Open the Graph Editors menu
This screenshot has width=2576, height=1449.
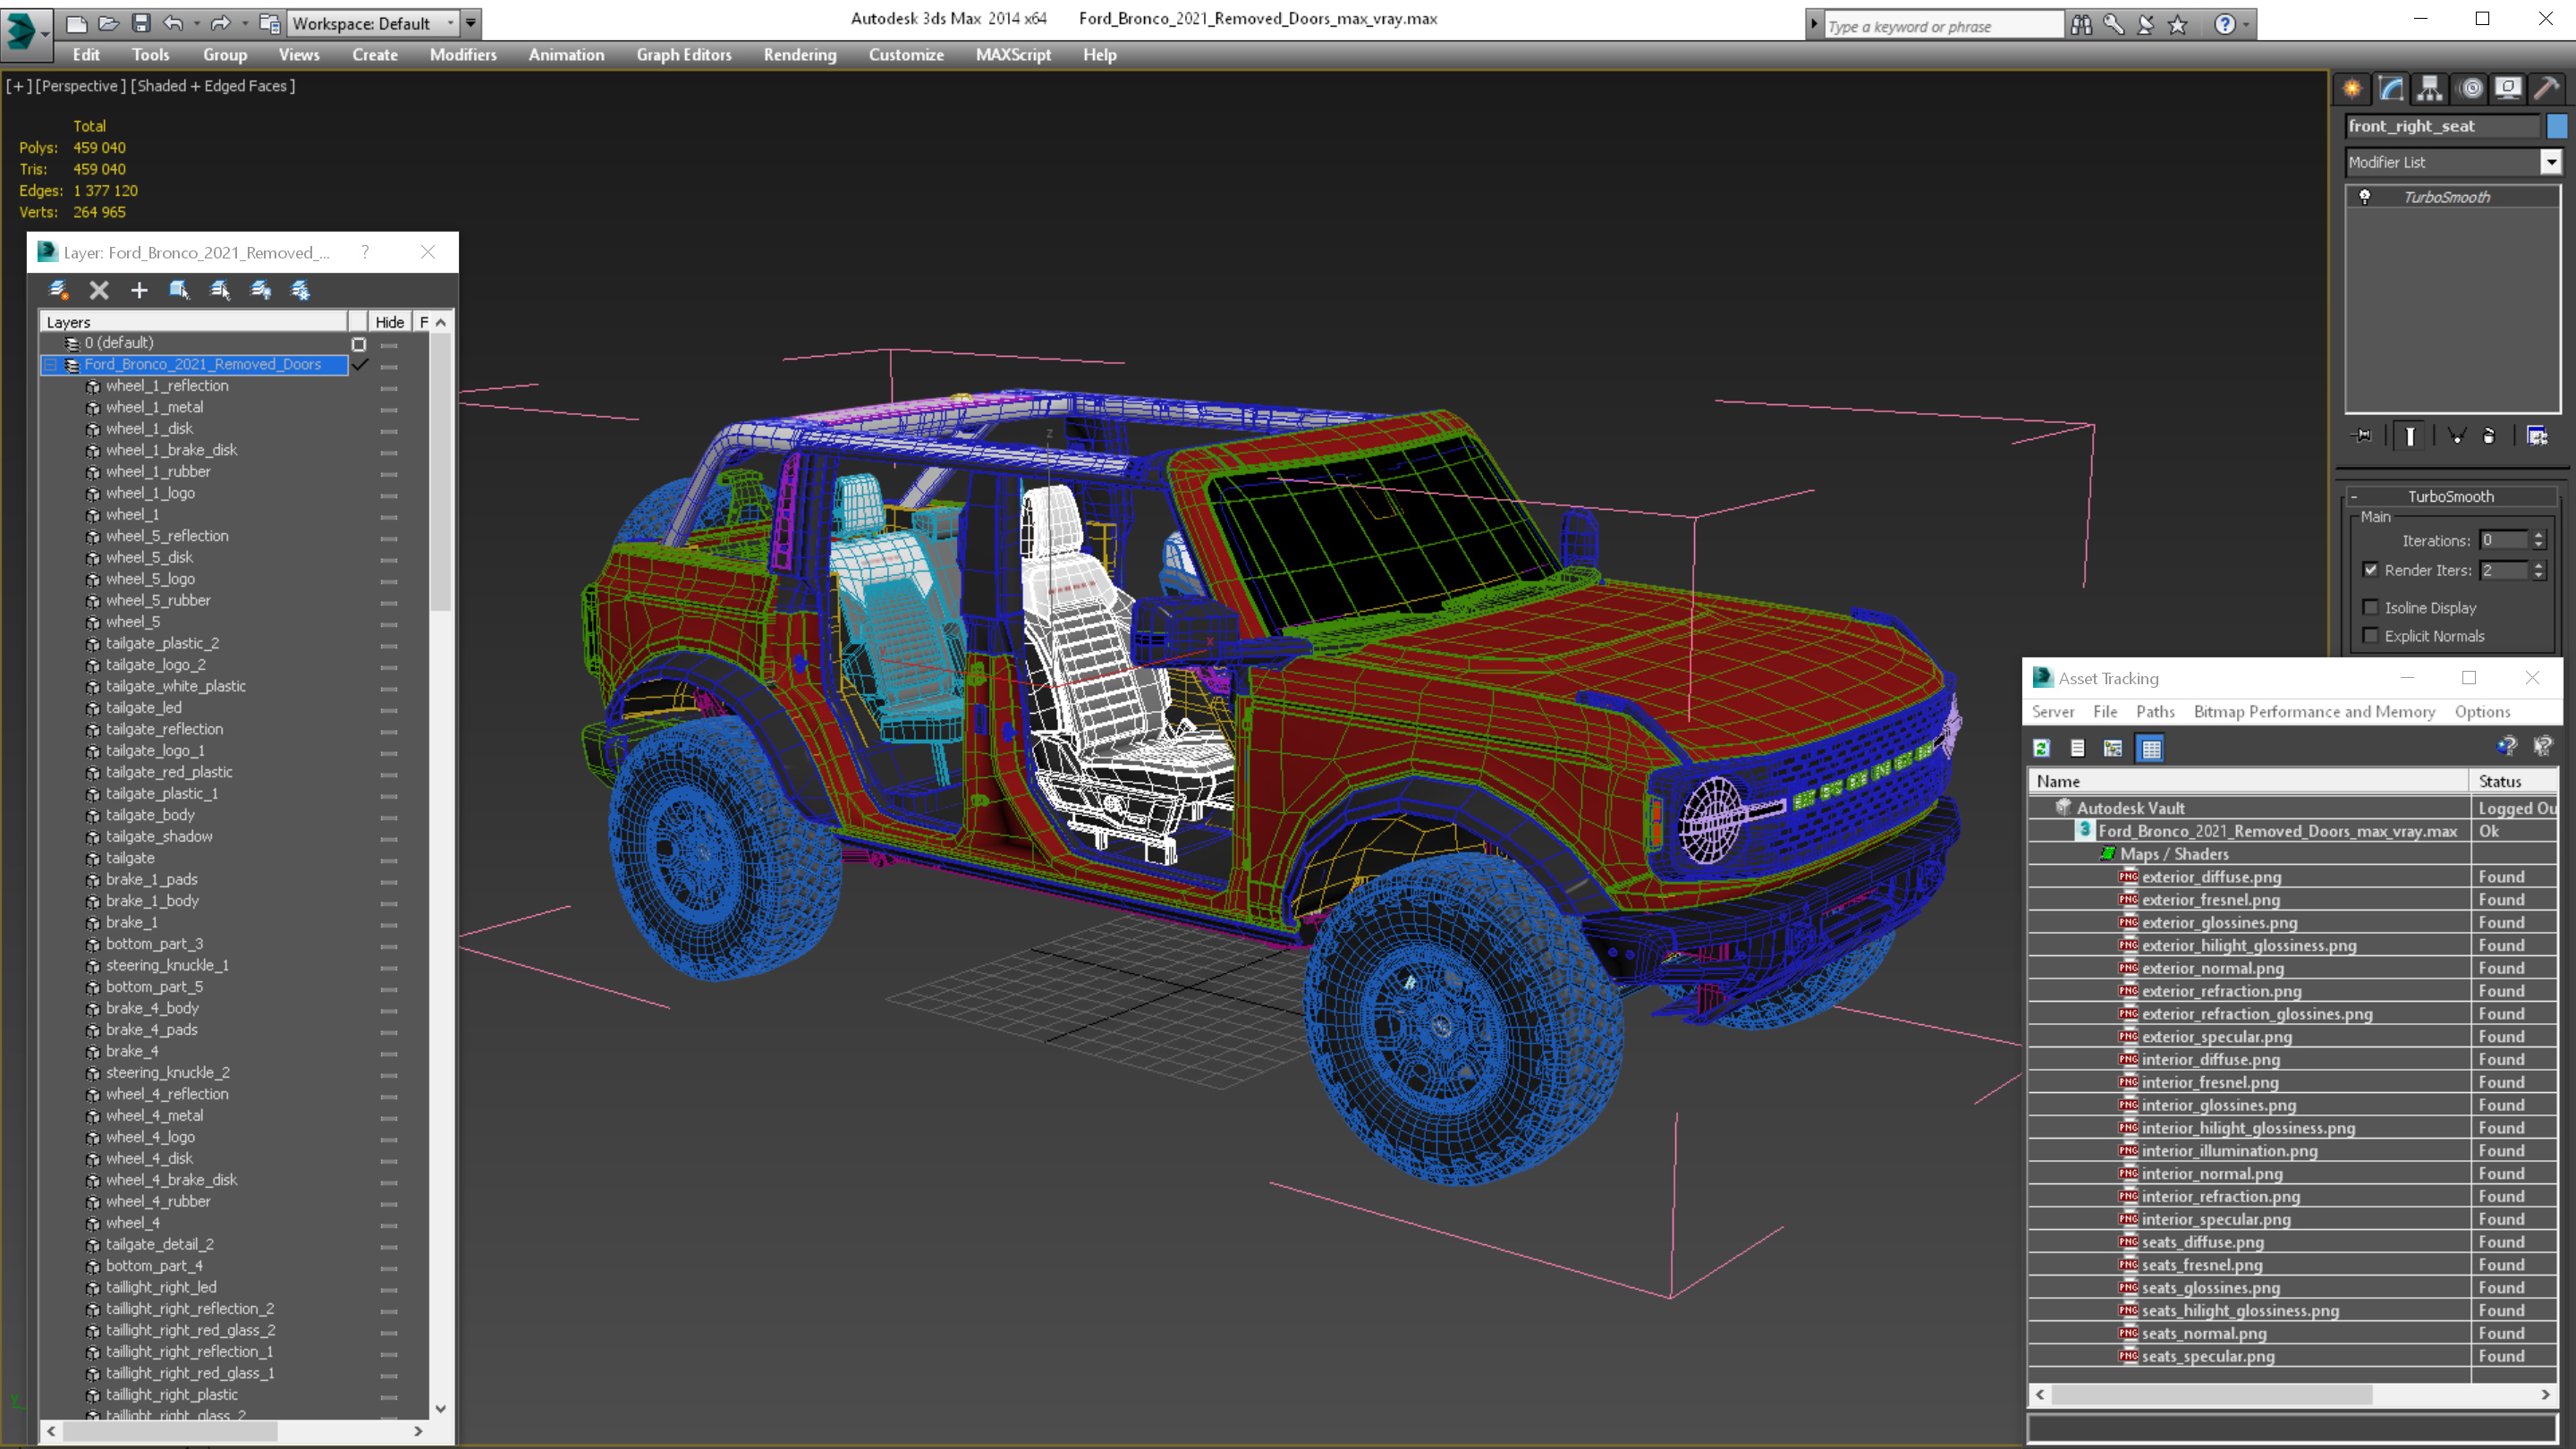(684, 55)
